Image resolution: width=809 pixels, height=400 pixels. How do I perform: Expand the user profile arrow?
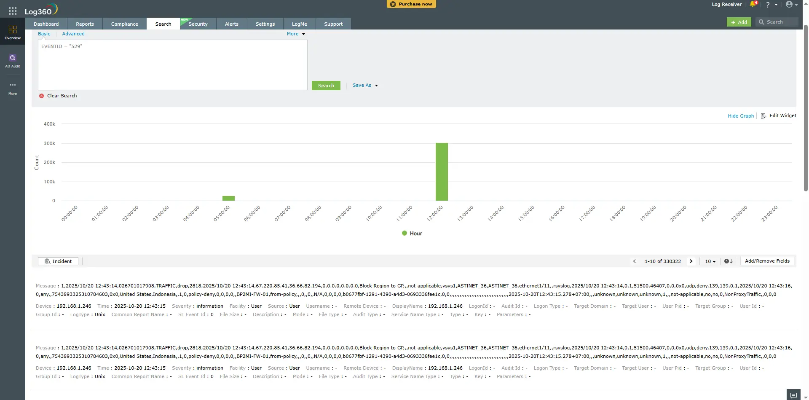tap(796, 5)
